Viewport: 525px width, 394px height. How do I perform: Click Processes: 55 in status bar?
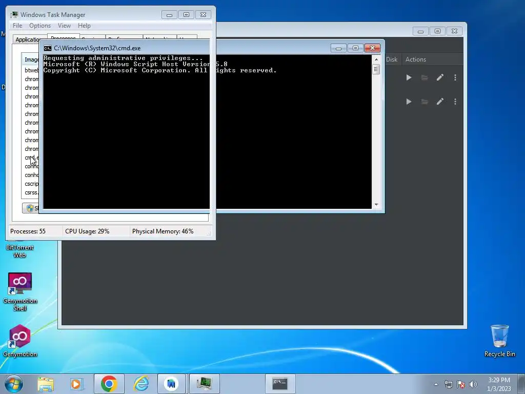tap(28, 231)
